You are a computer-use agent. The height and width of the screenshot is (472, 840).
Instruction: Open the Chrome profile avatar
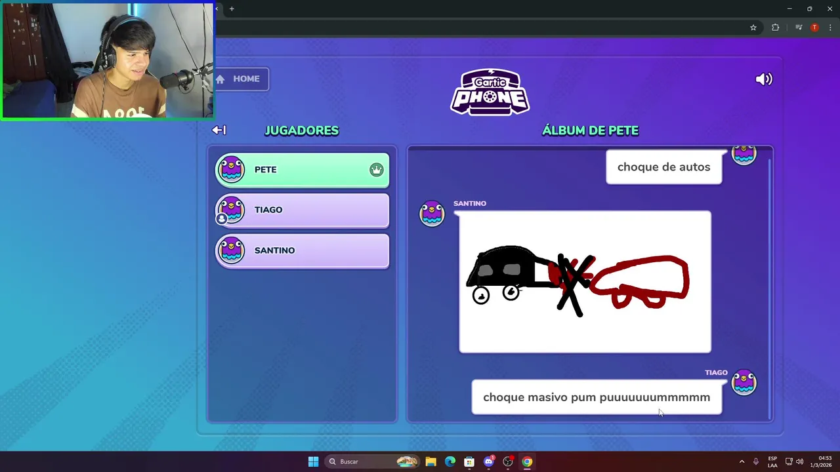814,28
